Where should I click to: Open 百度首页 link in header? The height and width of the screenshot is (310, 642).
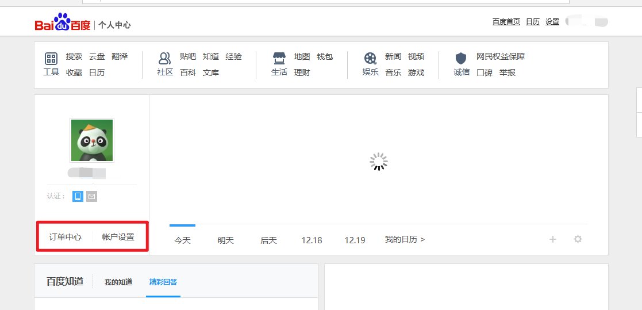506,22
